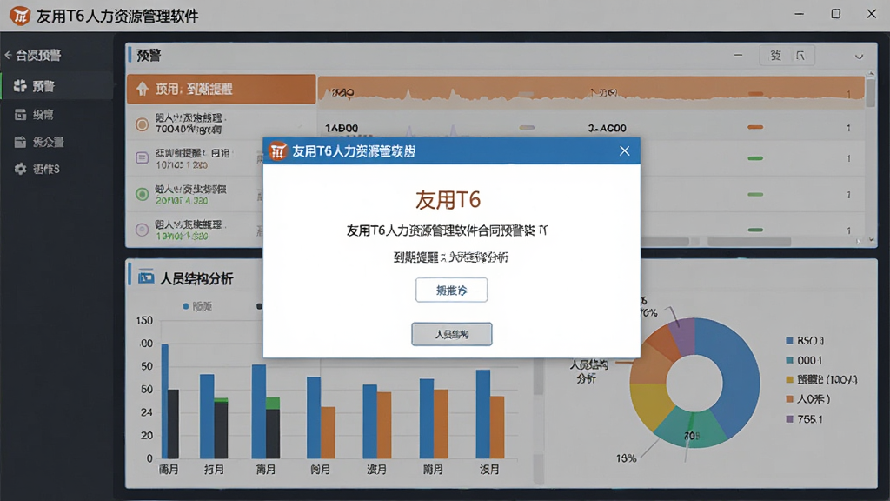This screenshot has height=501, width=890.
Task: Select the green radio circle in the 20 row
Action: tap(142, 194)
